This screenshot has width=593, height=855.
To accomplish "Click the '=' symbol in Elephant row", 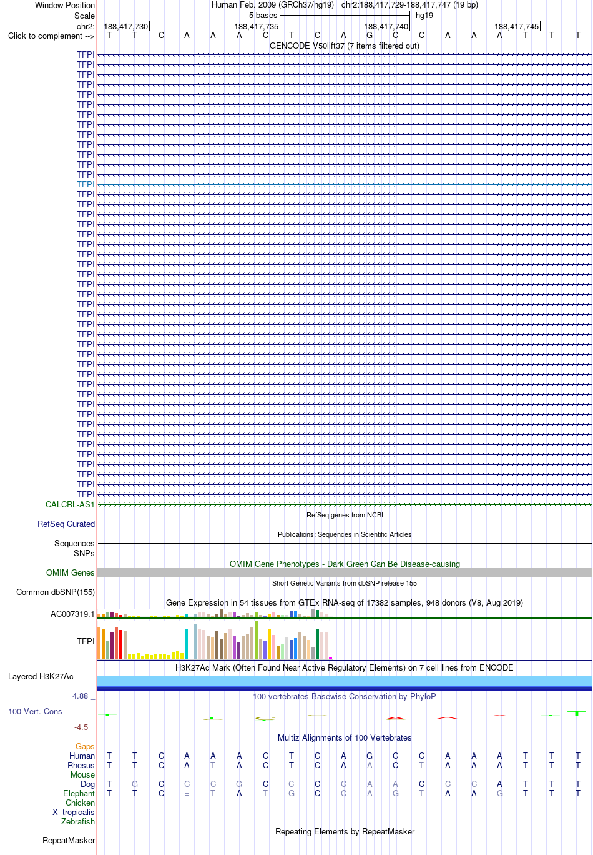I will pos(187,793).
